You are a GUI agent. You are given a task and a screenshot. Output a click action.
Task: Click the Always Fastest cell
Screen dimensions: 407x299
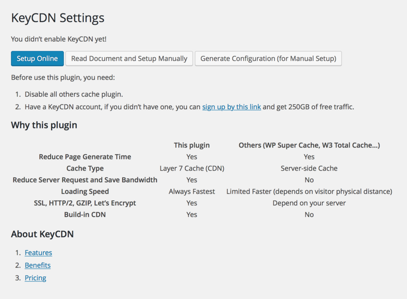click(192, 191)
